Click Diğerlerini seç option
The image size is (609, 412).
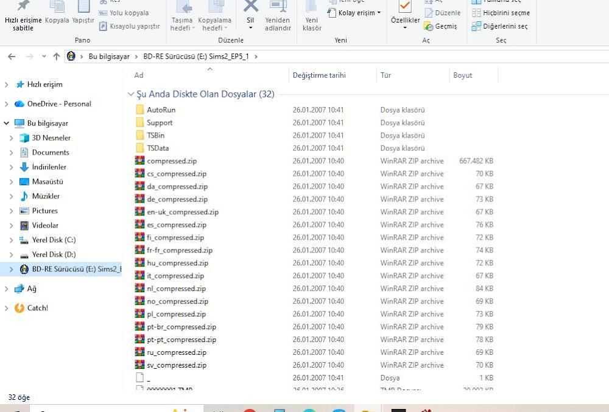click(499, 26)
